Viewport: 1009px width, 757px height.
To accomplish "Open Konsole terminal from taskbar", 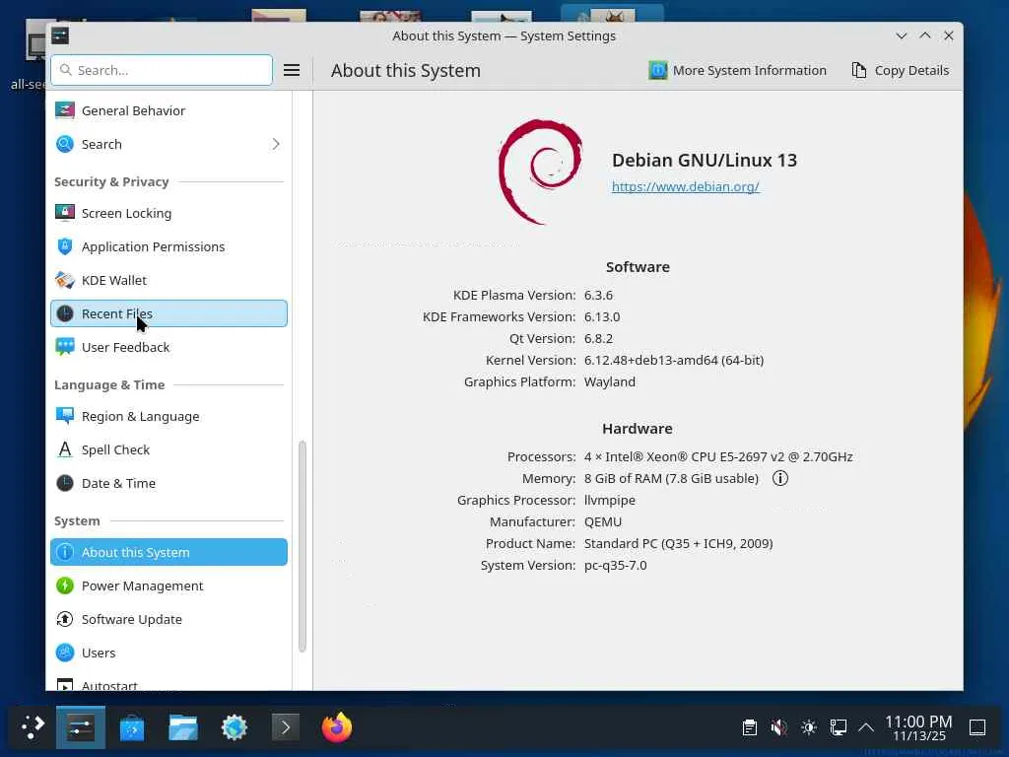I will click(286, 727).
